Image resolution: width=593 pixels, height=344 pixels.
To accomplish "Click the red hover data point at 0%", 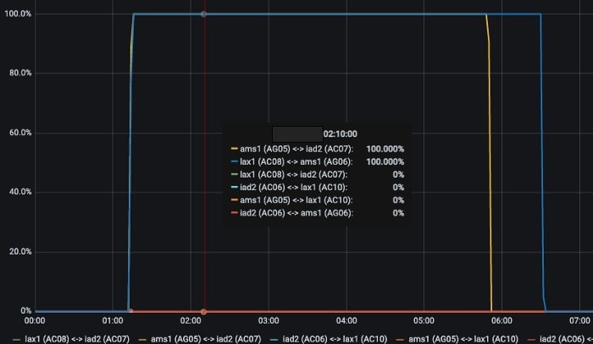I will coord(203,312).
